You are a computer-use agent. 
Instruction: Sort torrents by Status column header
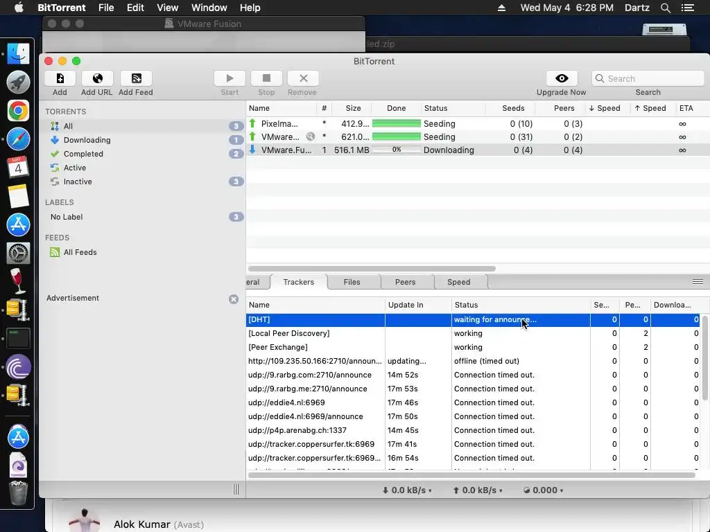[x=453, y=108]
